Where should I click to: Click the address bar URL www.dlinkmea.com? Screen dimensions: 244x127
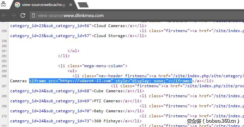pyautogui.click(x=83, y=15)
